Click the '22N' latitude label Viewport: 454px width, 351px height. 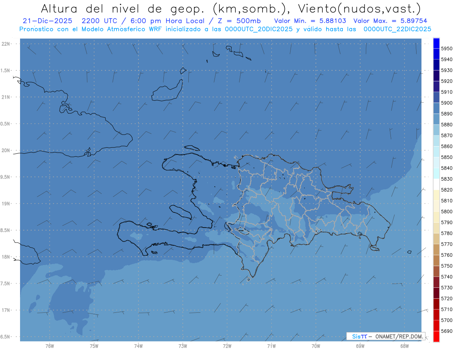coord(6,44)
